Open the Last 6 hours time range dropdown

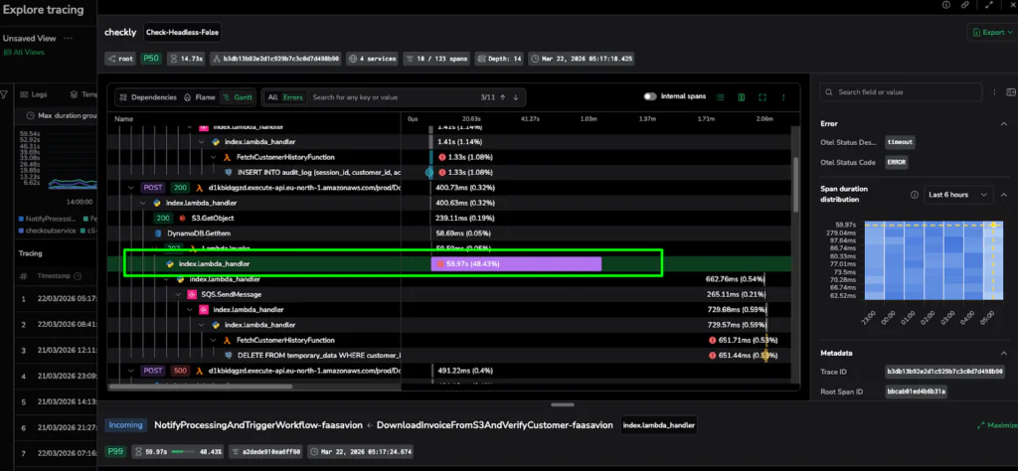[x=957, y=195]
